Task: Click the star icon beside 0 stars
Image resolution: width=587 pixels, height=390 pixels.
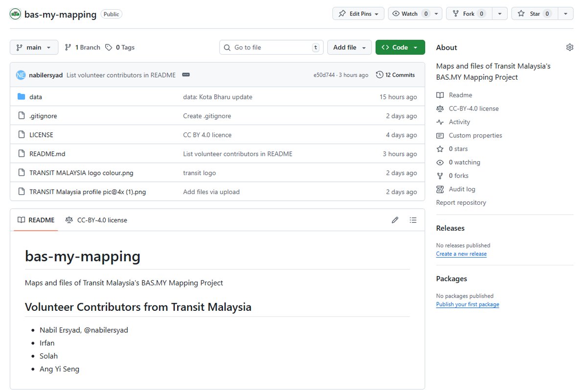Action: (440, 149)
